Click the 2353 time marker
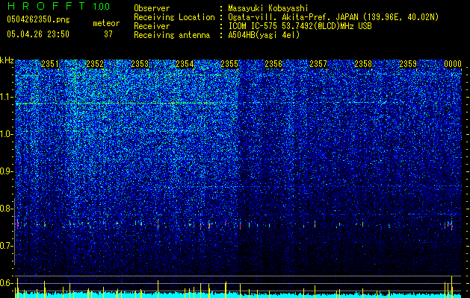 pyautogui.click(x=140, y=64)
